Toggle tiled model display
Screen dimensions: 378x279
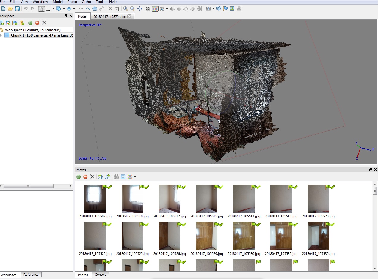pyautogui.click(x=200, y=9)
